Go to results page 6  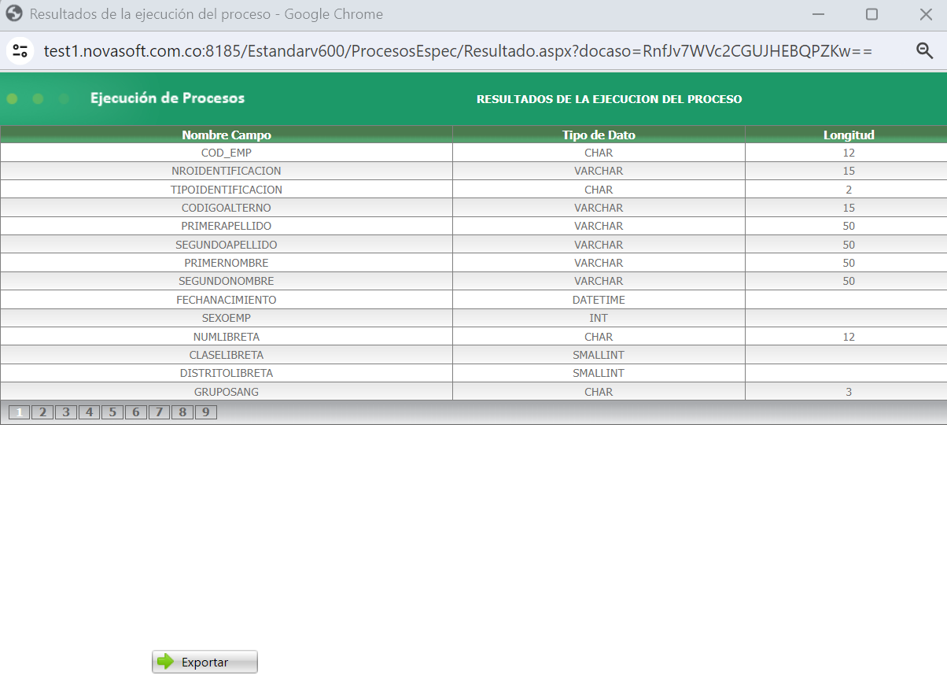tap(135, 412)
